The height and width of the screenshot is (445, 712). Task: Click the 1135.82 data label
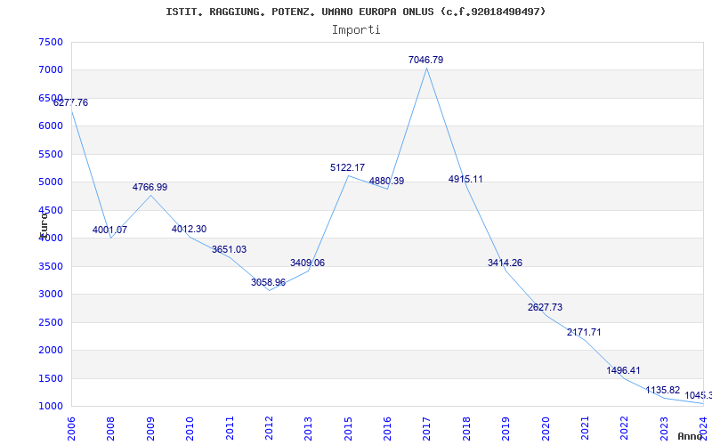[663, 390]
